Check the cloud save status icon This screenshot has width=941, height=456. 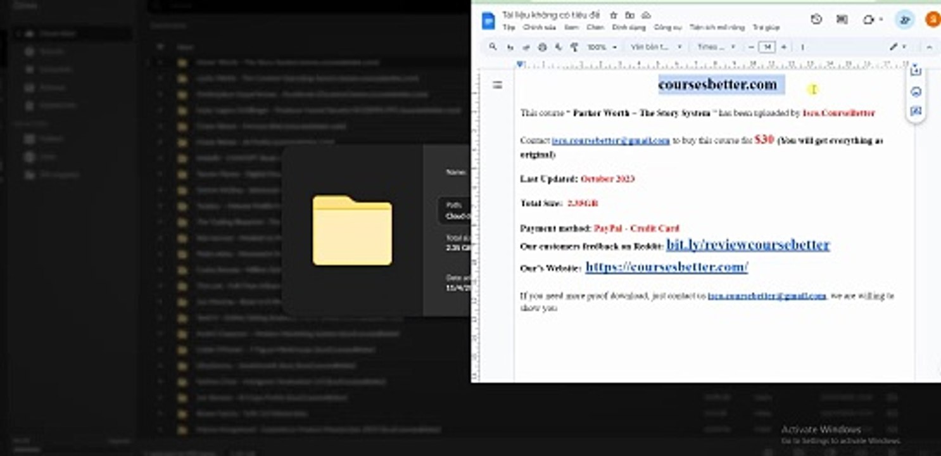click(x=646, y=15)
